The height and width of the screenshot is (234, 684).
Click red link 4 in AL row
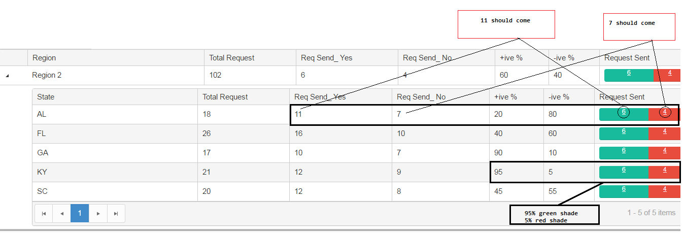click(665, 112)
